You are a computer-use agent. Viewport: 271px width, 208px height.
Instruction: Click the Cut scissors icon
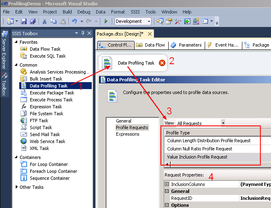(44, 21)
